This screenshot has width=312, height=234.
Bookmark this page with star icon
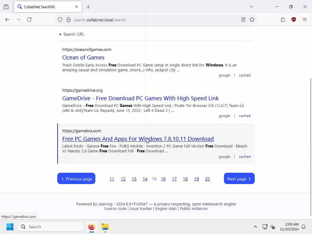coord(252,19)
